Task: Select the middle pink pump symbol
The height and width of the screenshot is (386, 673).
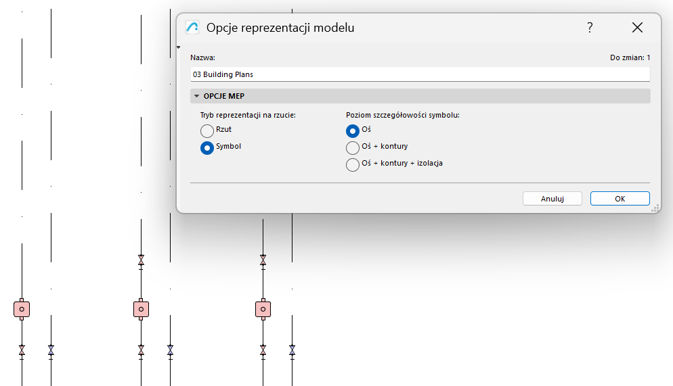Action: coord(141,309)
